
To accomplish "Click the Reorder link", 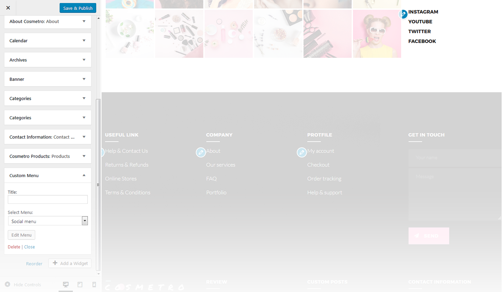I will [34, 264].
